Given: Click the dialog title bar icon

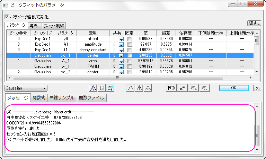Looking at the screenshot, I should point(6,5).
